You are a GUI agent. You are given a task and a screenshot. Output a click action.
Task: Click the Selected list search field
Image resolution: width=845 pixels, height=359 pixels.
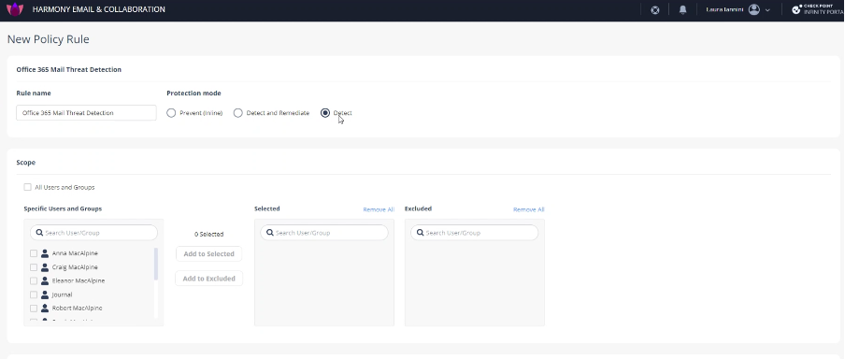[324, 233]
